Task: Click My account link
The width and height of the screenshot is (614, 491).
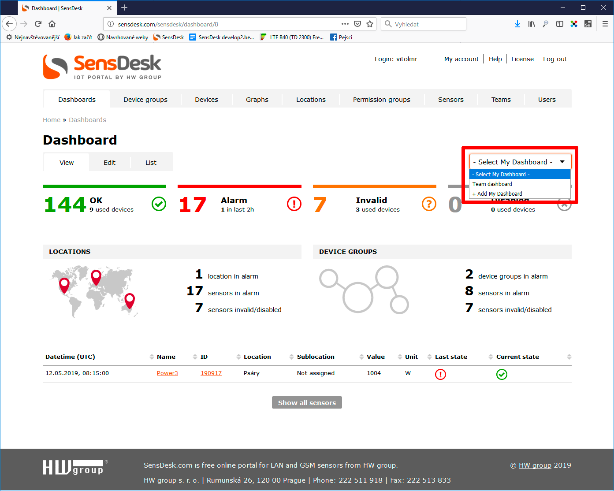Action: (461, 59)
